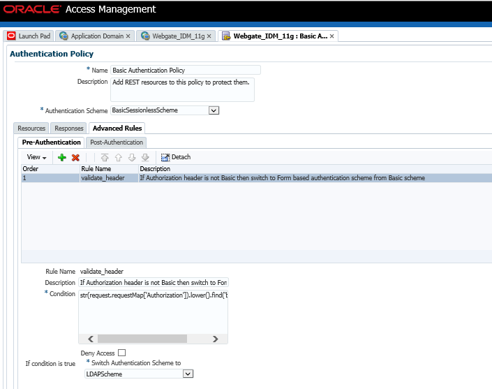Switch to Post-Authentication sub-tab

pyautogui.click(x=117, y=142)
